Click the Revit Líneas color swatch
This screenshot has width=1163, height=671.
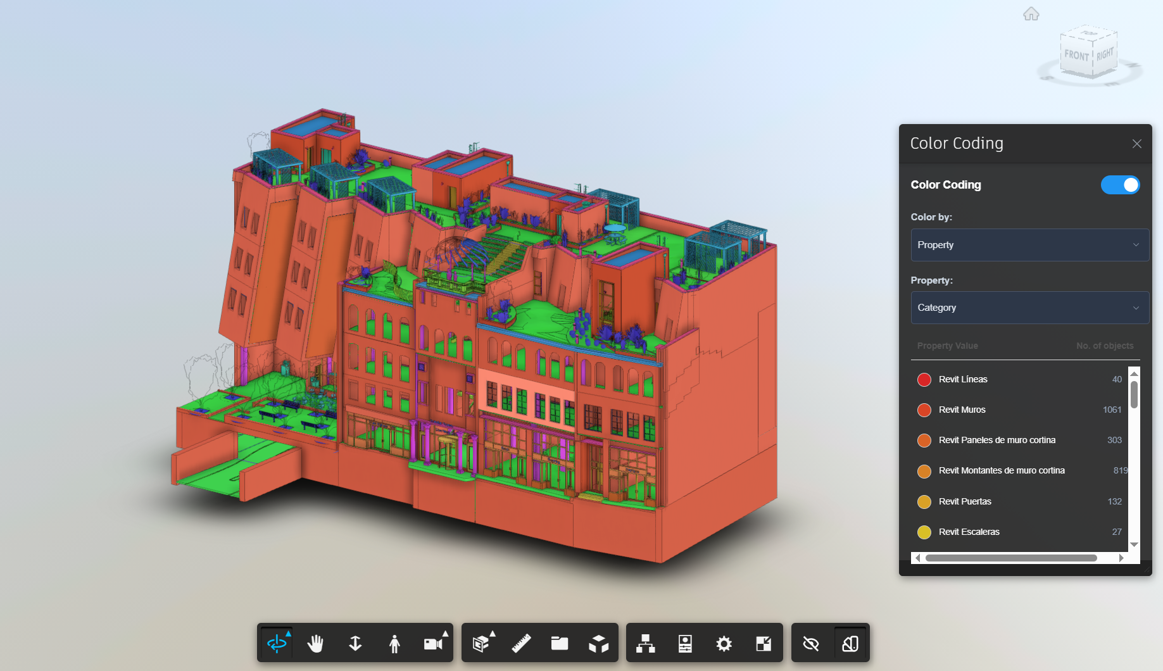tap(924, 380)
